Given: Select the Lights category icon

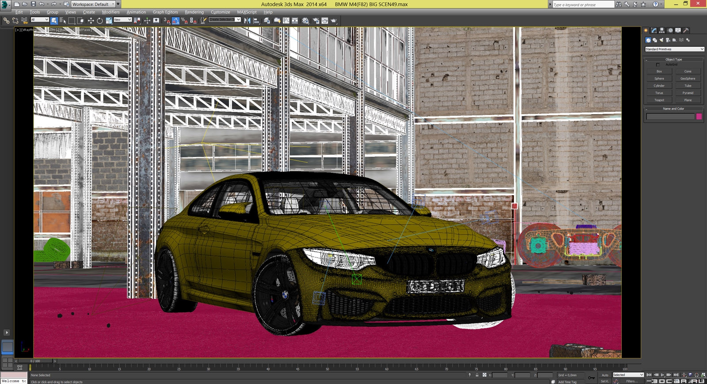Looking at the screenshot, I should click(661, 40).
